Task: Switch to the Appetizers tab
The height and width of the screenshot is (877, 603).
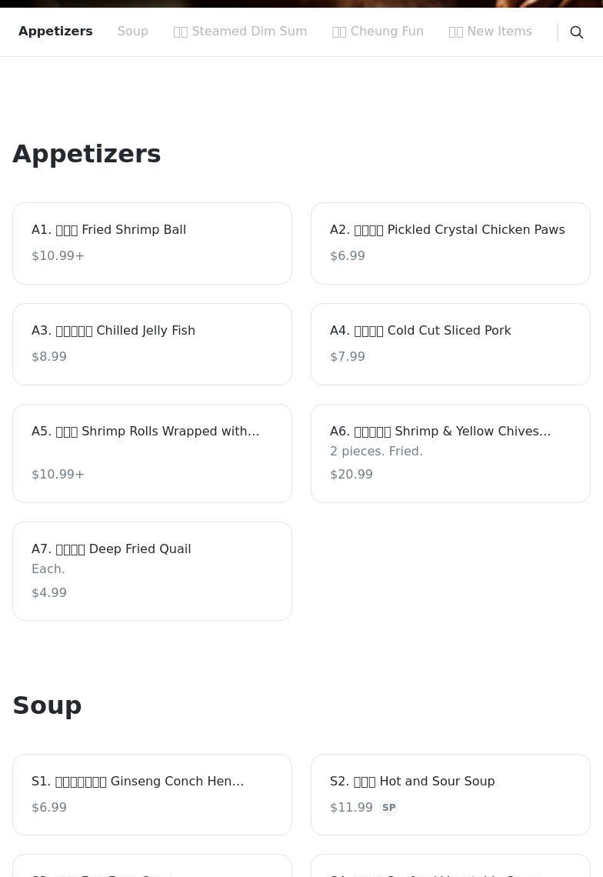Action: [55, 32]
